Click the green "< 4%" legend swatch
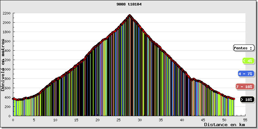The image size is (258, 129). (x=248, y=61)
